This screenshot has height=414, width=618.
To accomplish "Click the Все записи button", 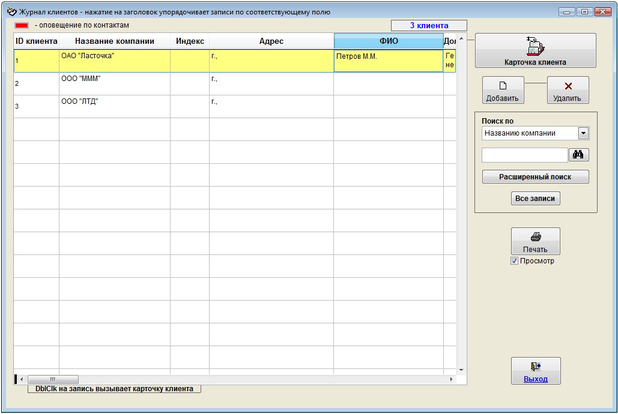I will click(x=535, y=199).
